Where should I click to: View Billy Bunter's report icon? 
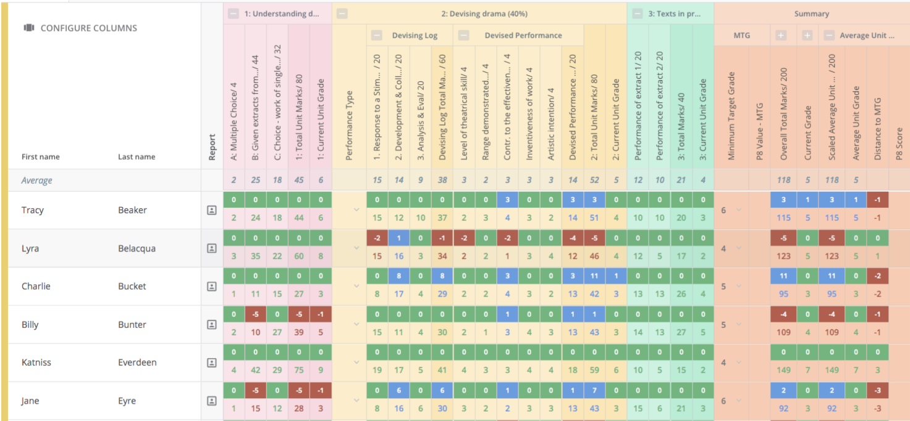point(211,325)
